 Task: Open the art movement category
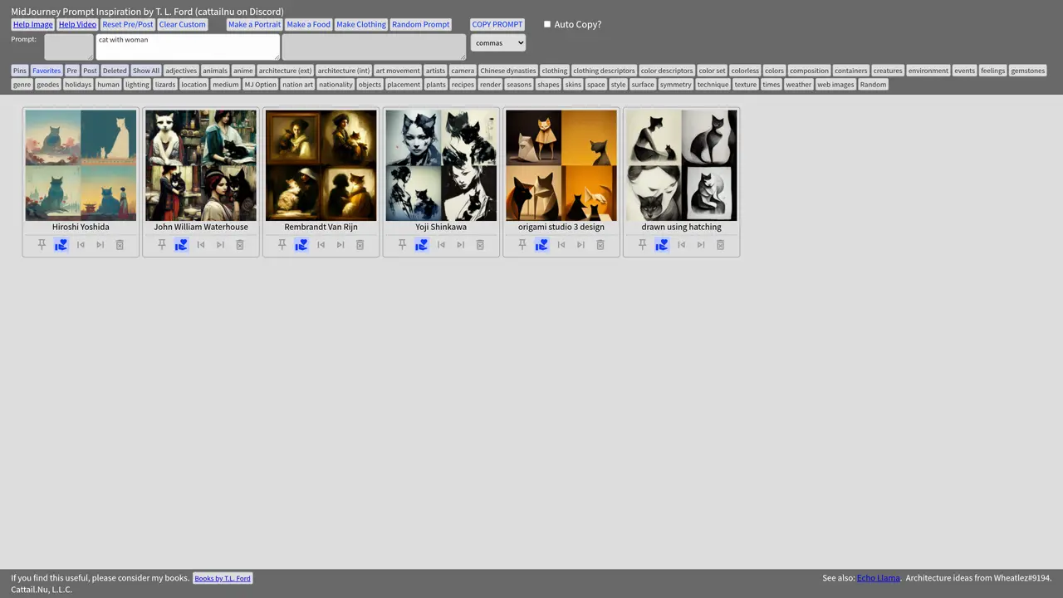pyautogui.click(x=398, y=71)
